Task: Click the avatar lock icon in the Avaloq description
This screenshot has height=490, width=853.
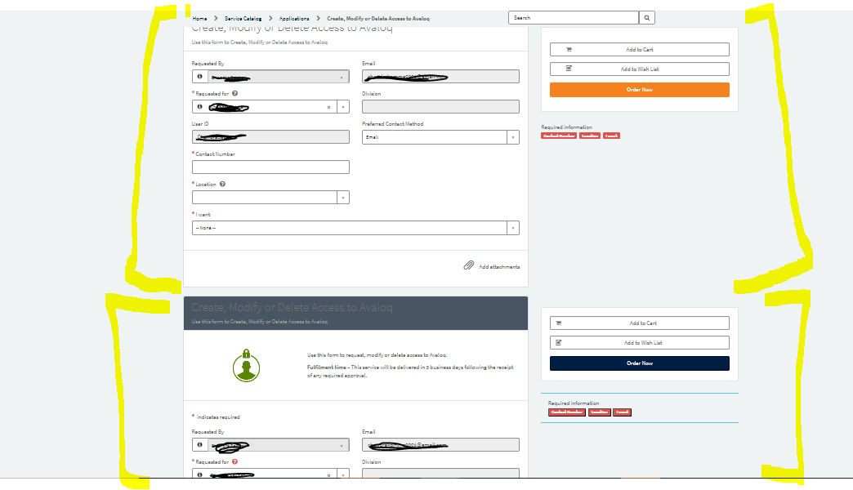Action: click(247, 366)
